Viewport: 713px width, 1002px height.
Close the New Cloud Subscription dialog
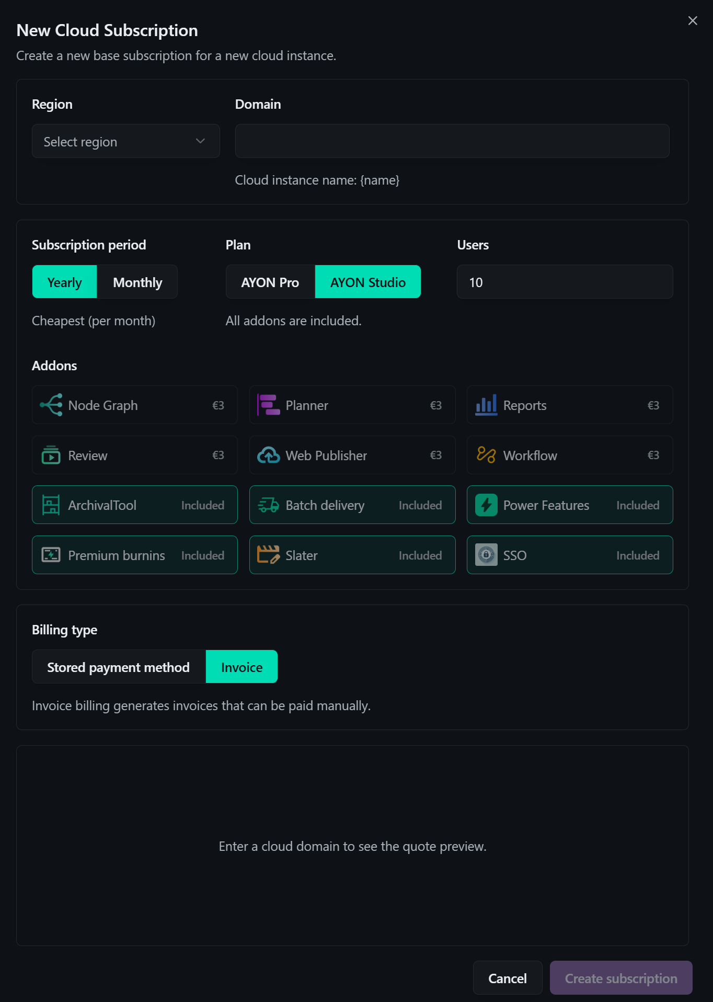click(x=693, y=20)
